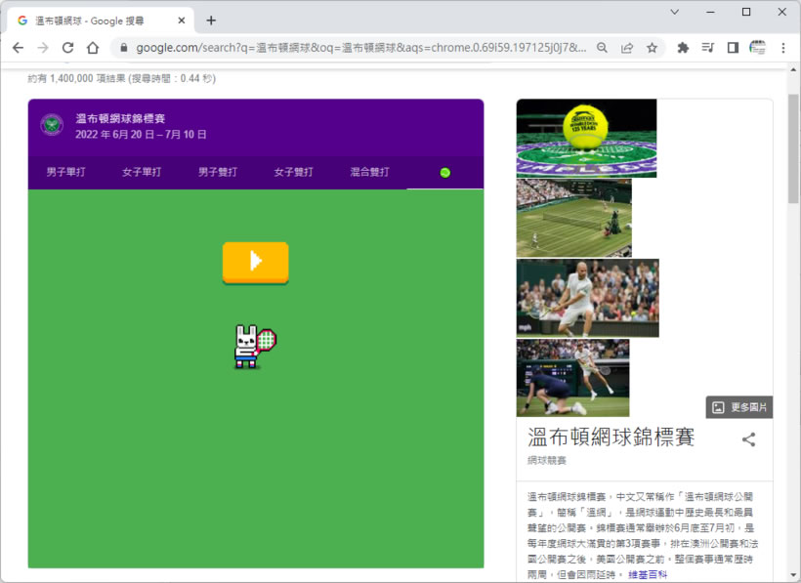Share this page from the address bar

pyautogui.click(x=627, y=48)
